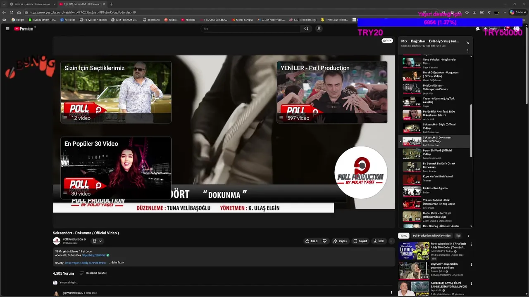Share the video via Paylaş
The image size is (529, 297).
(340, 241)
